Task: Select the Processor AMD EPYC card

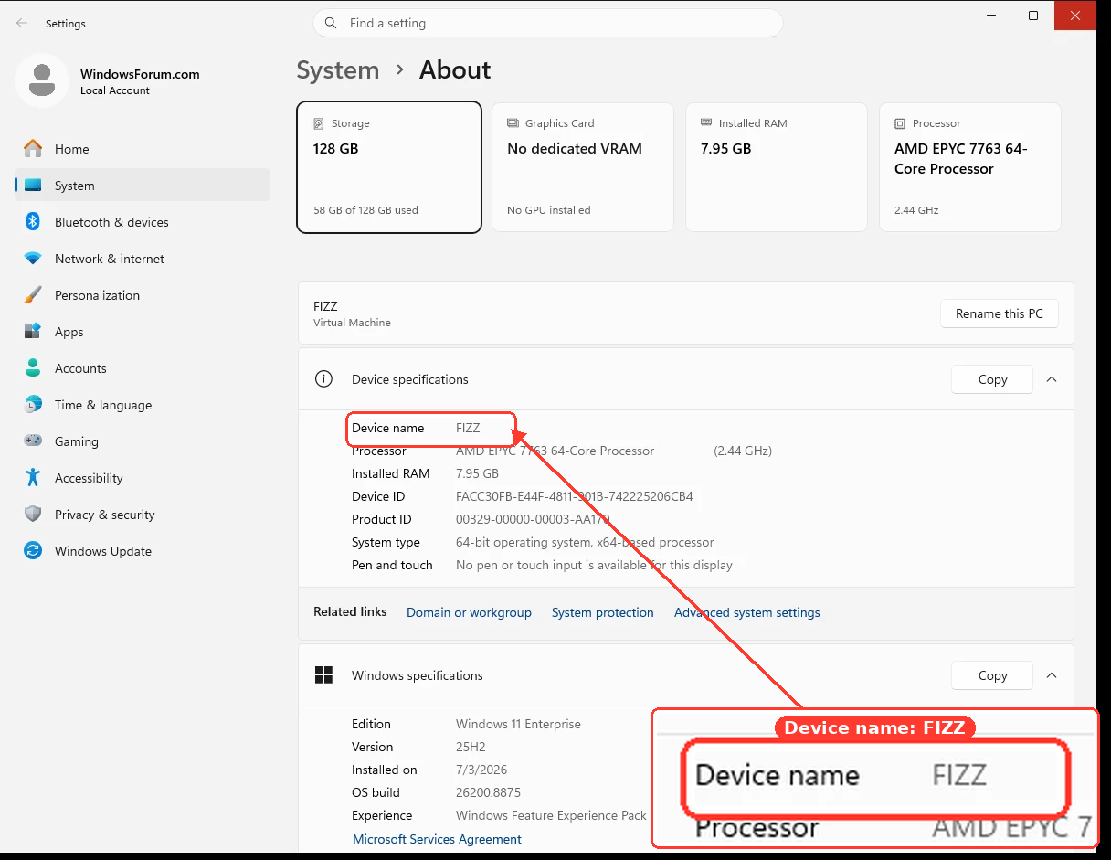Action: point(970,167)
